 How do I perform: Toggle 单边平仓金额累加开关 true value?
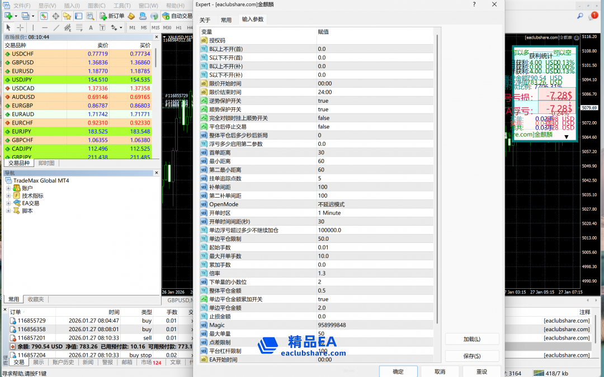click(323, 299)
